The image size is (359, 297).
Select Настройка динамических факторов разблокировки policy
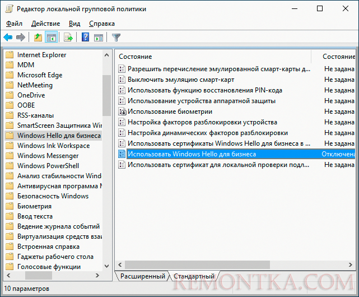click(x=208, y=133)
